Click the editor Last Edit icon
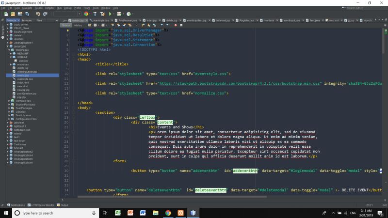Image resolution: width=388 pixels, height=218 pixels. [89, 25]
